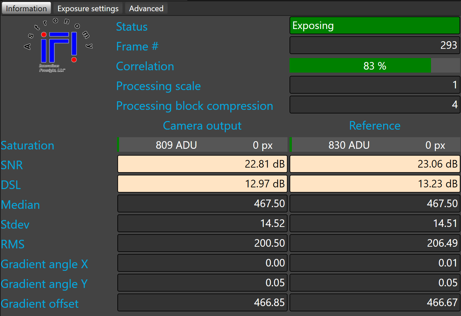Open the Advanced tab
Image resolution: width=461 pixels, height=316 pixels.
146,8
